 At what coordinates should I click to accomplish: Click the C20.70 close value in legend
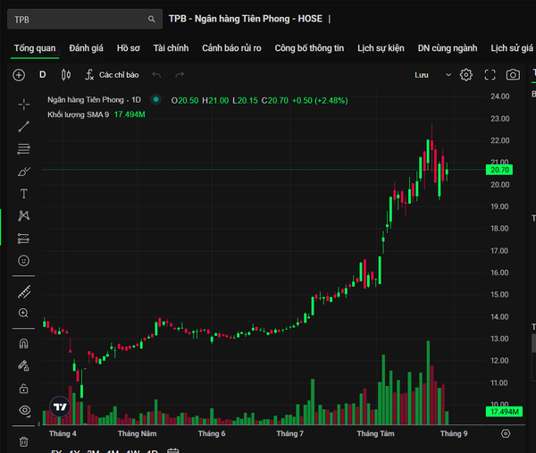click(275, 100)
